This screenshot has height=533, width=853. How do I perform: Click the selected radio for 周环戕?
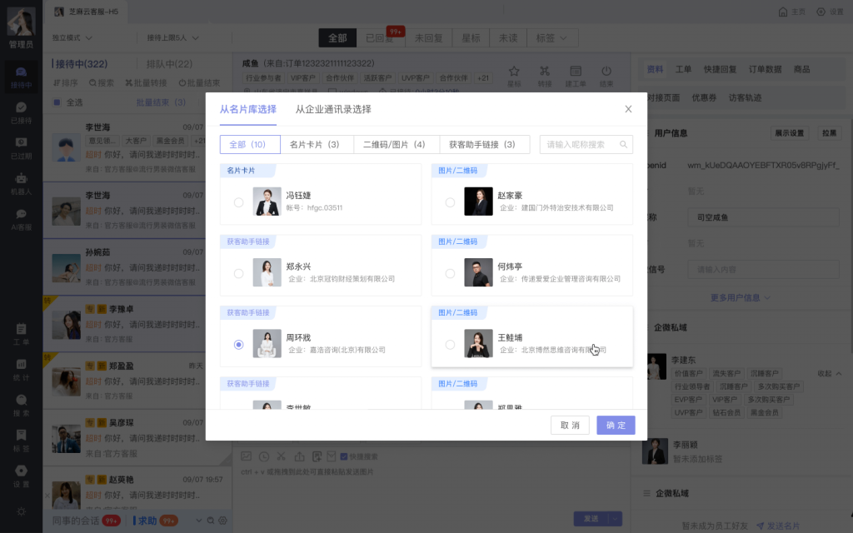point(238,344)
